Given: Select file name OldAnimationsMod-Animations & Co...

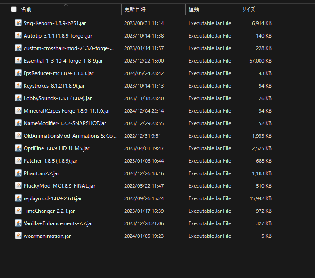Looking at the screenshot, I should click(70, 136).
